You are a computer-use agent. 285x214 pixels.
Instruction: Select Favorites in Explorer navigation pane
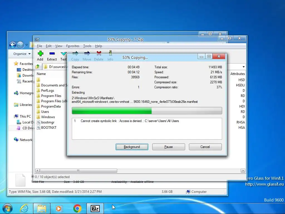tap(24, 64)
